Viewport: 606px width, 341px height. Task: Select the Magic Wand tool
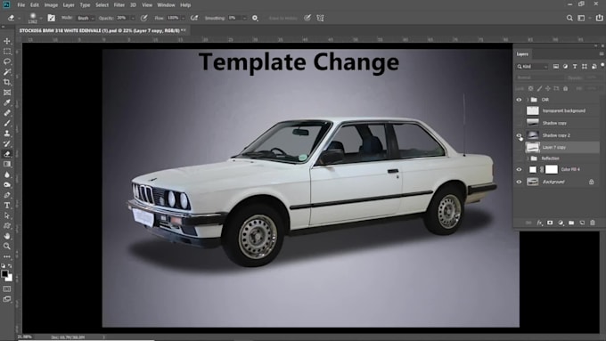pos(7,72)
